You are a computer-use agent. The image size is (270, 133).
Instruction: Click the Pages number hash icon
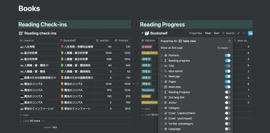(x=166, y=82)
